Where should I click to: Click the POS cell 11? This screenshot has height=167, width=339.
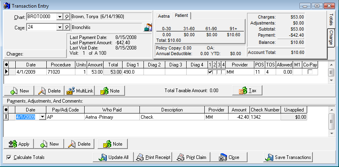260,72
